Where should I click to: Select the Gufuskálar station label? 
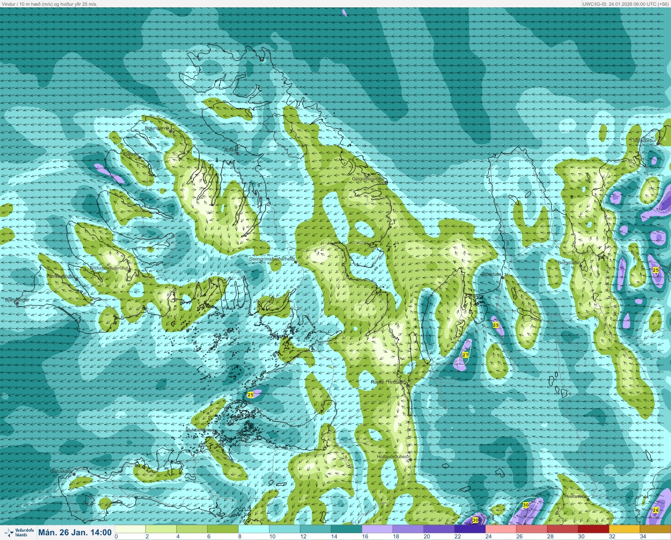tap(61, 471)
